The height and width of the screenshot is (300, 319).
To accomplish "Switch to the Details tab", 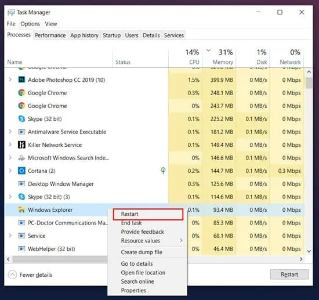I will tap(151, 35).
